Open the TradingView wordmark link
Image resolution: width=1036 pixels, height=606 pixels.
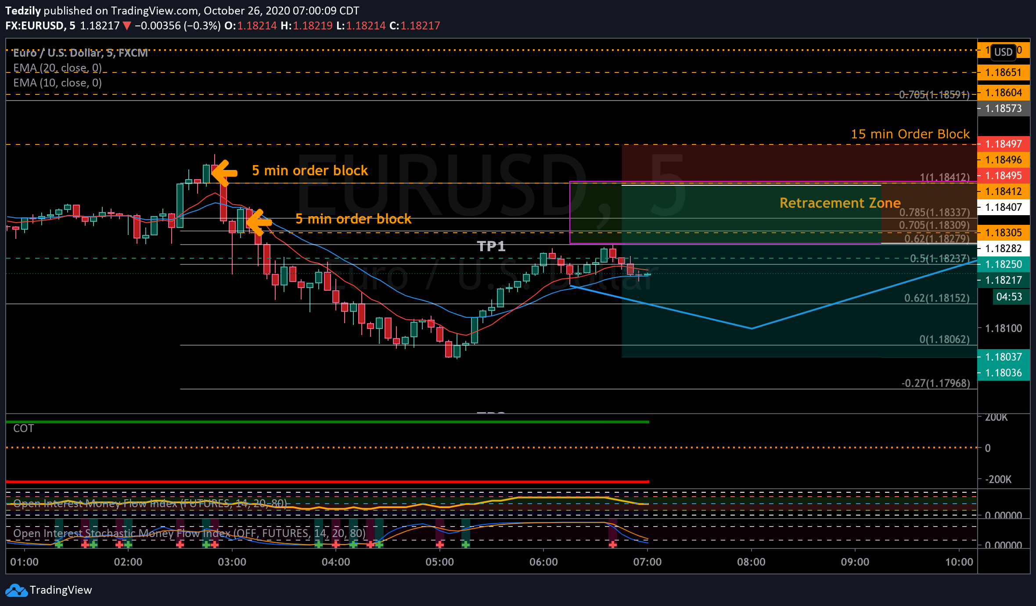[x=61, y=590]
